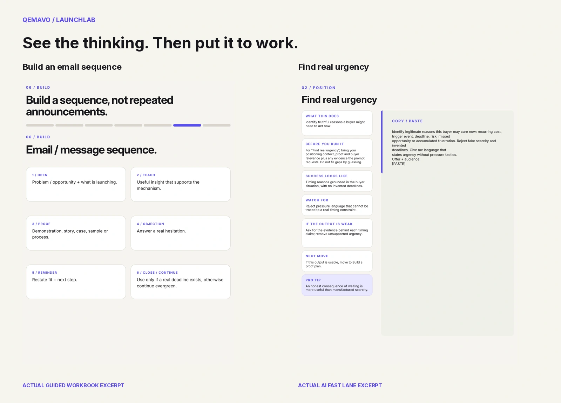Click the 'Email / message sequence.' heading
This screenshot has width=561, height=403.
(x=91, y=150)
